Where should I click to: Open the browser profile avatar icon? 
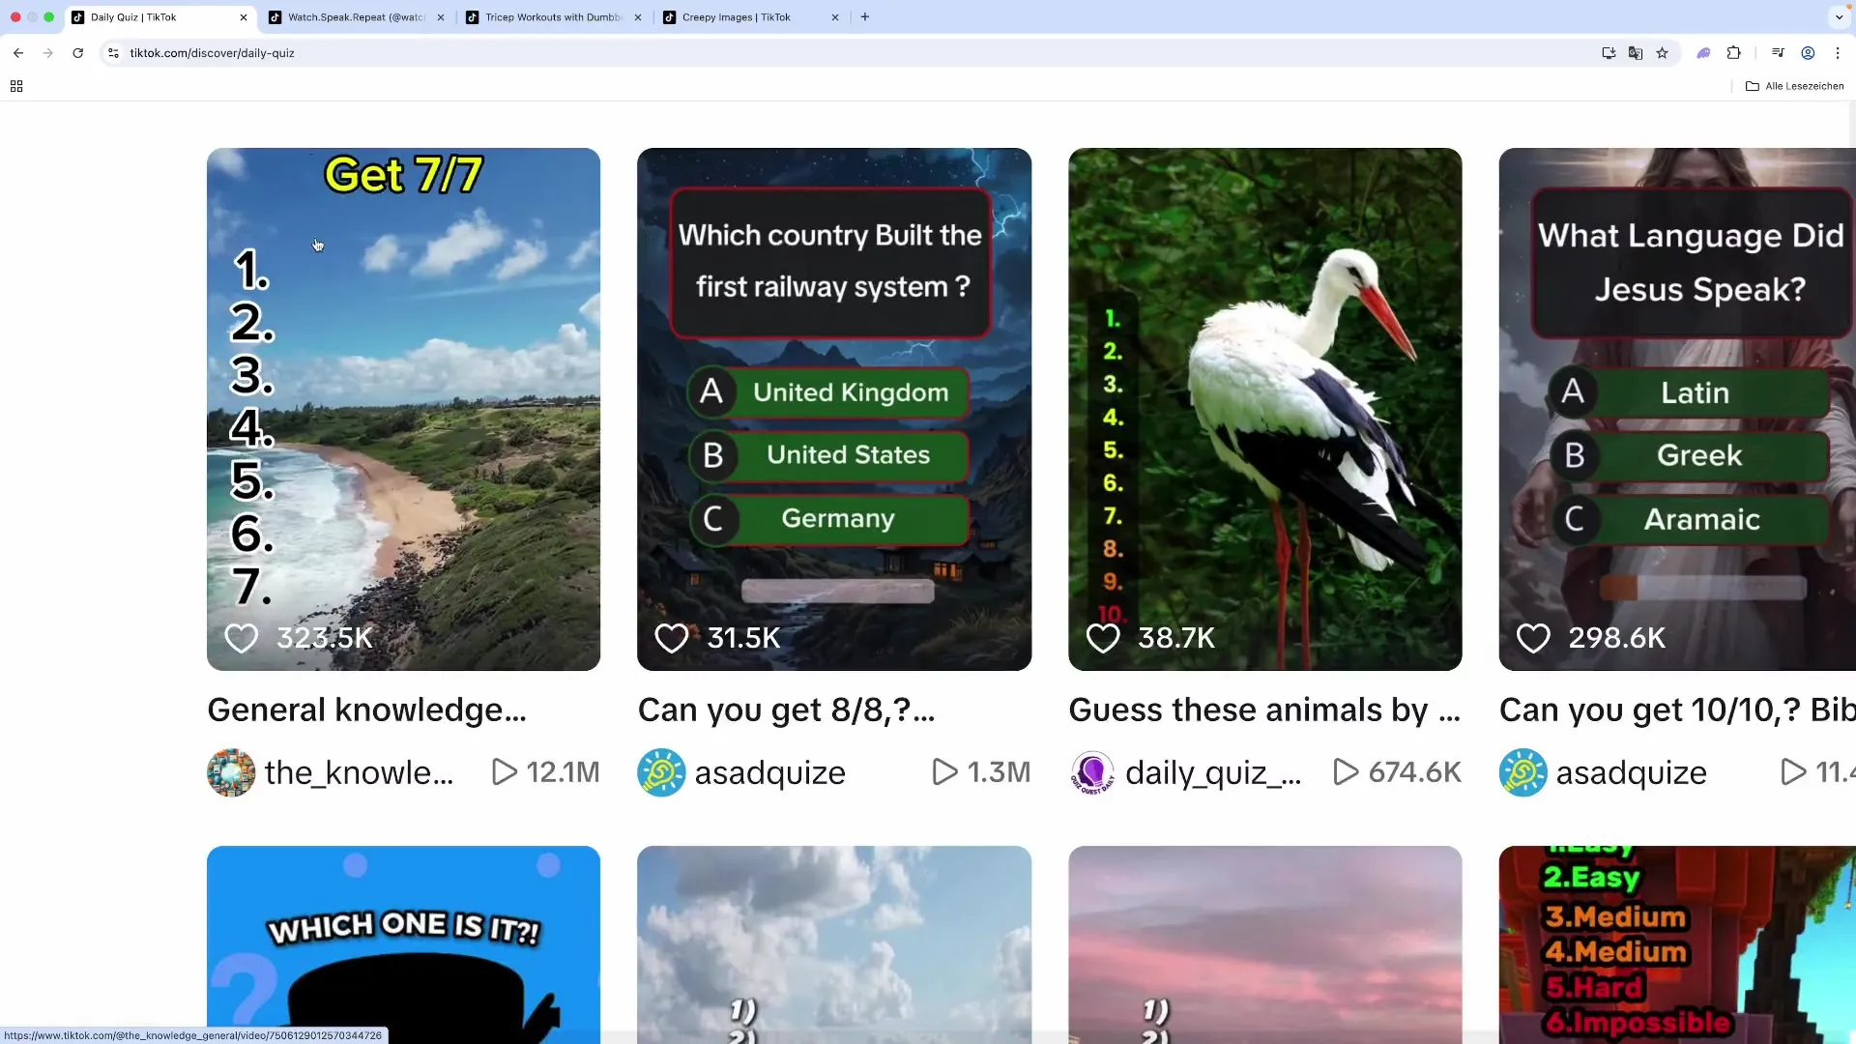point(1808,53)
